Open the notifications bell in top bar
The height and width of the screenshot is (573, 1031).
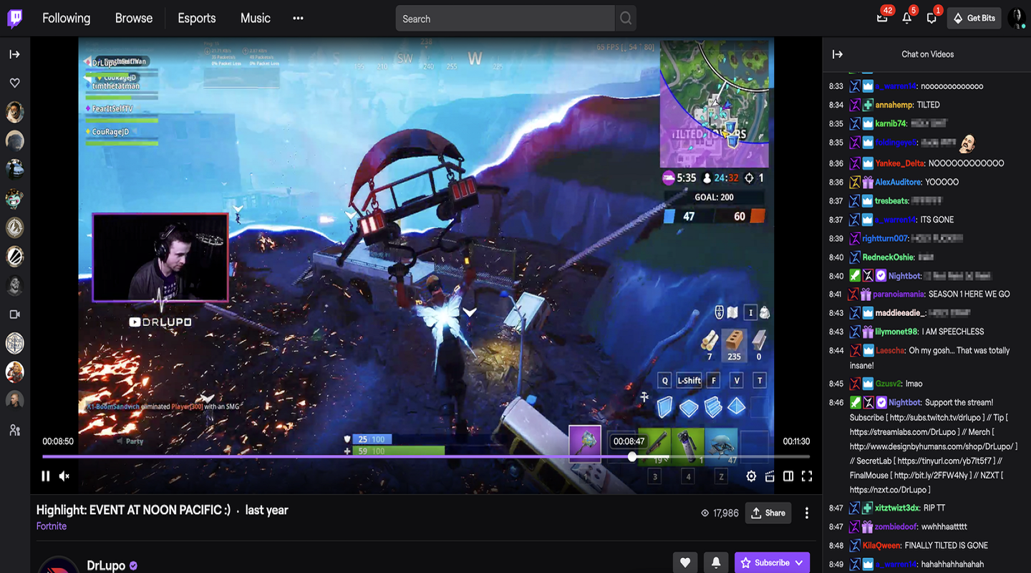point(907,19)
